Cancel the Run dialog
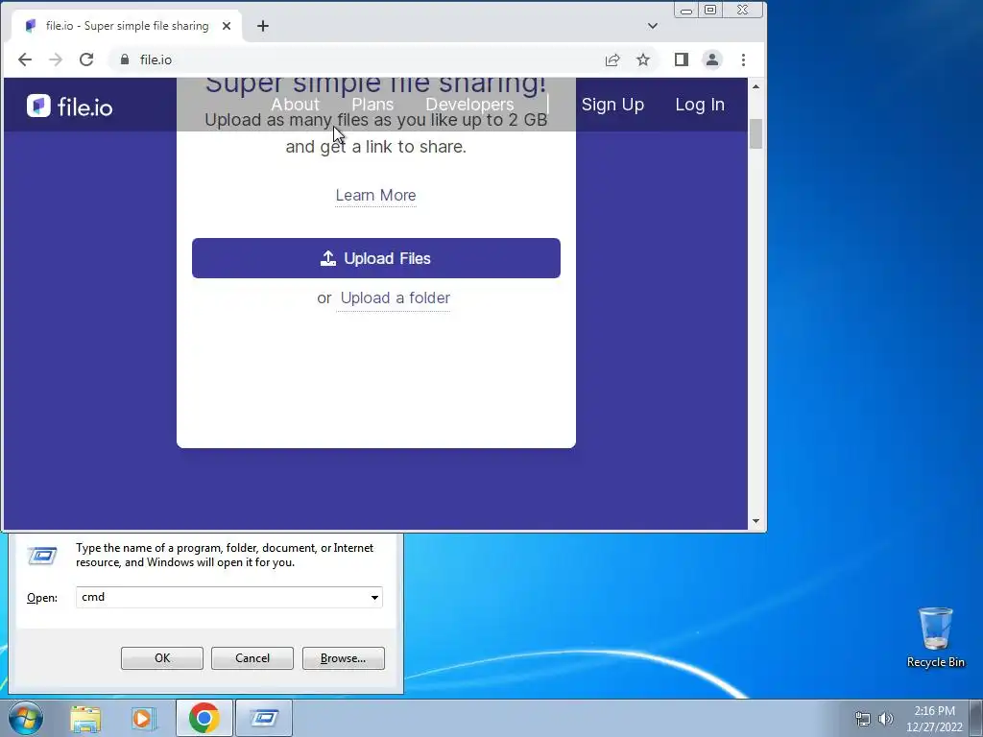Screen dimensions: 983x737 tap(252, 658)
